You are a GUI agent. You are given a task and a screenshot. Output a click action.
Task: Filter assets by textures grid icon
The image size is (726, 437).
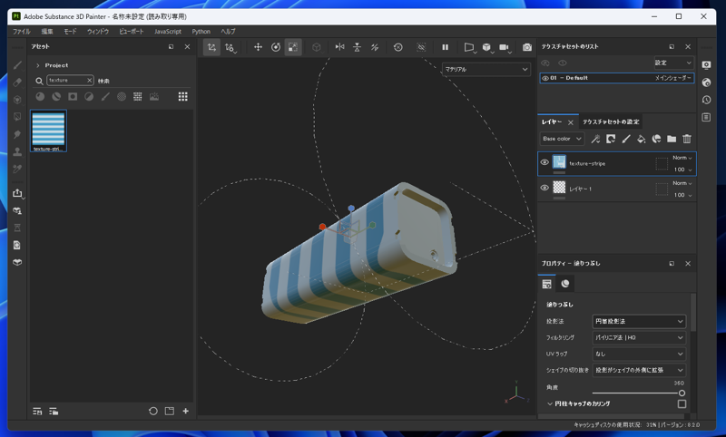tap(138, 97)
